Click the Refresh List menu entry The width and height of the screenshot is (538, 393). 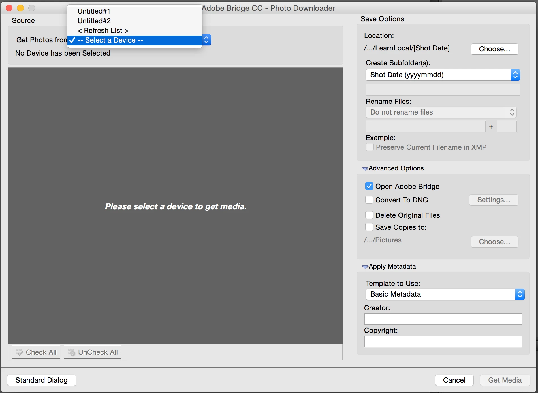(135, 30)
